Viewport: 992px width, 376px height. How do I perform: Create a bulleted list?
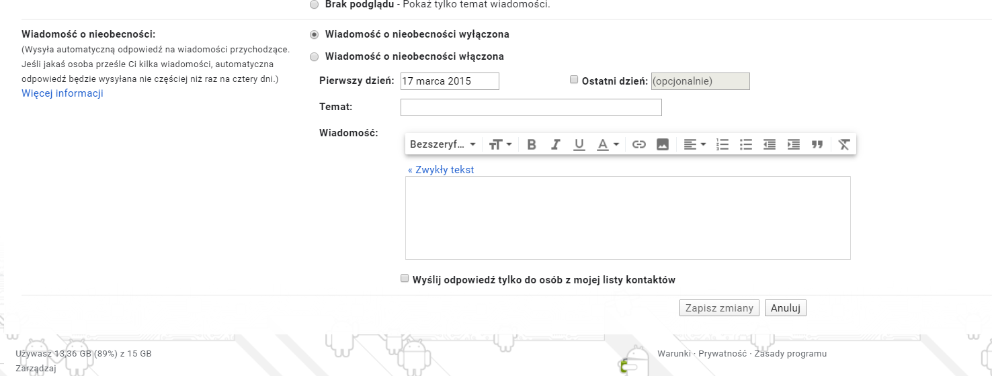click(746, 144)
